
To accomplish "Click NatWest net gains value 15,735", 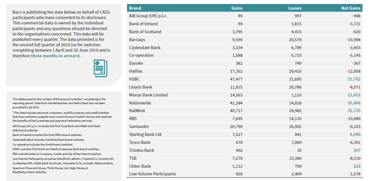I will [x=354, y=111].
